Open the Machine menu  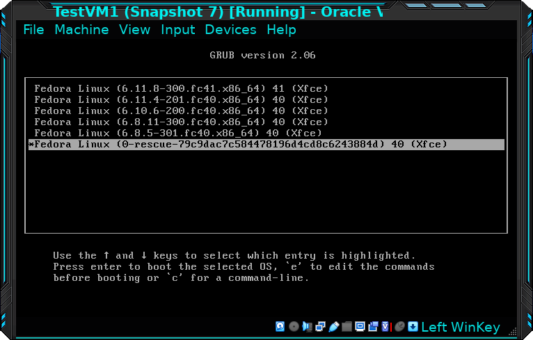pos(81,30)
